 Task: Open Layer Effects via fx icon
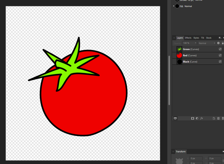tap(202, 118)
